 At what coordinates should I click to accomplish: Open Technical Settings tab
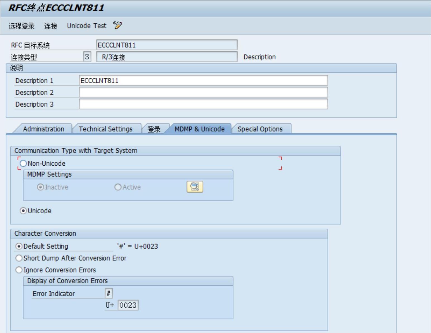point(105,129)
